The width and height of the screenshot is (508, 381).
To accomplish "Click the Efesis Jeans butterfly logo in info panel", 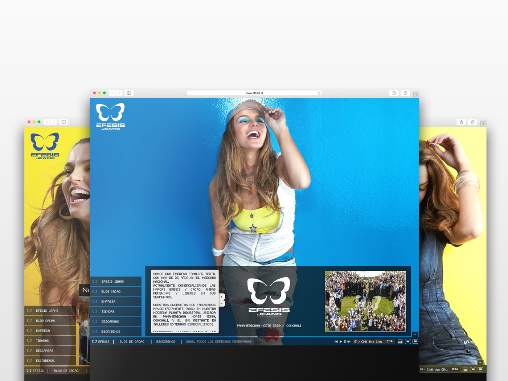I will tap(269, 296).
